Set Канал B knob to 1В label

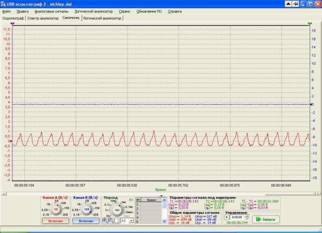79,205
